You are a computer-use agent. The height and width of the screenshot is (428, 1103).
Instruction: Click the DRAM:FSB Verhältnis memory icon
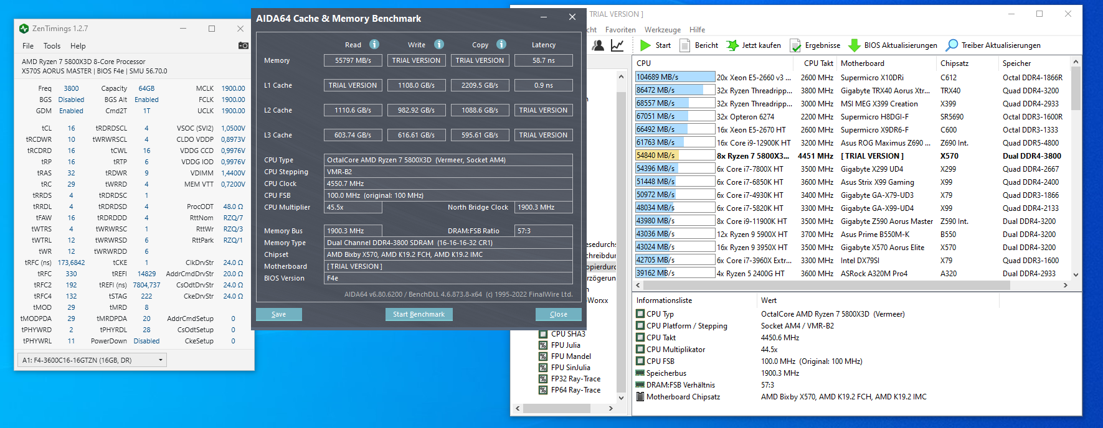point(640,385)
